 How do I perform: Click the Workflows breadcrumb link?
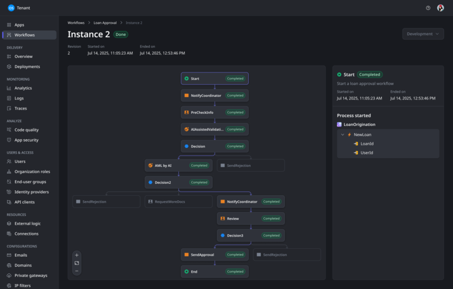tap(76, 23)
